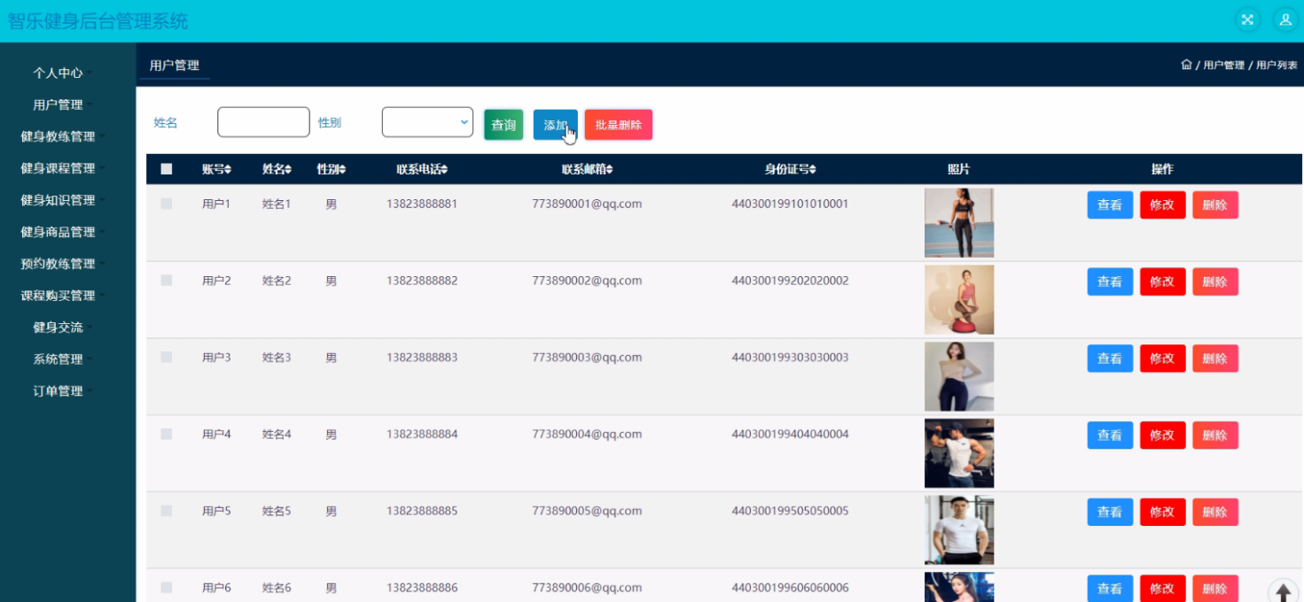Click phone number 13823888884

[422, 434]
